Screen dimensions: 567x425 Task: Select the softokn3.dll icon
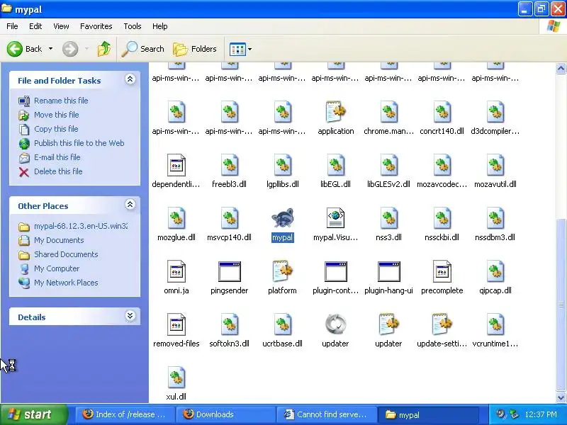pyautogui.click(x=229, y=324)
